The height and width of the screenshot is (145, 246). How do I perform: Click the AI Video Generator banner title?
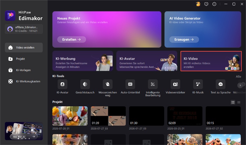point(185,18)
